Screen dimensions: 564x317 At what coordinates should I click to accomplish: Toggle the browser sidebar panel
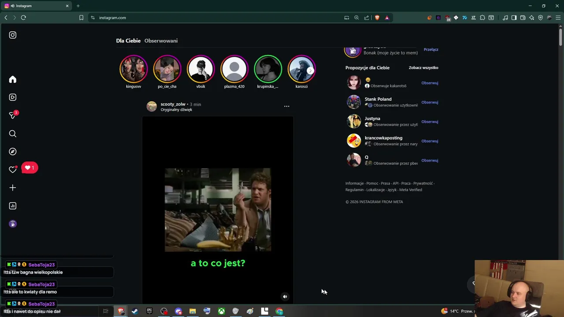514,18
